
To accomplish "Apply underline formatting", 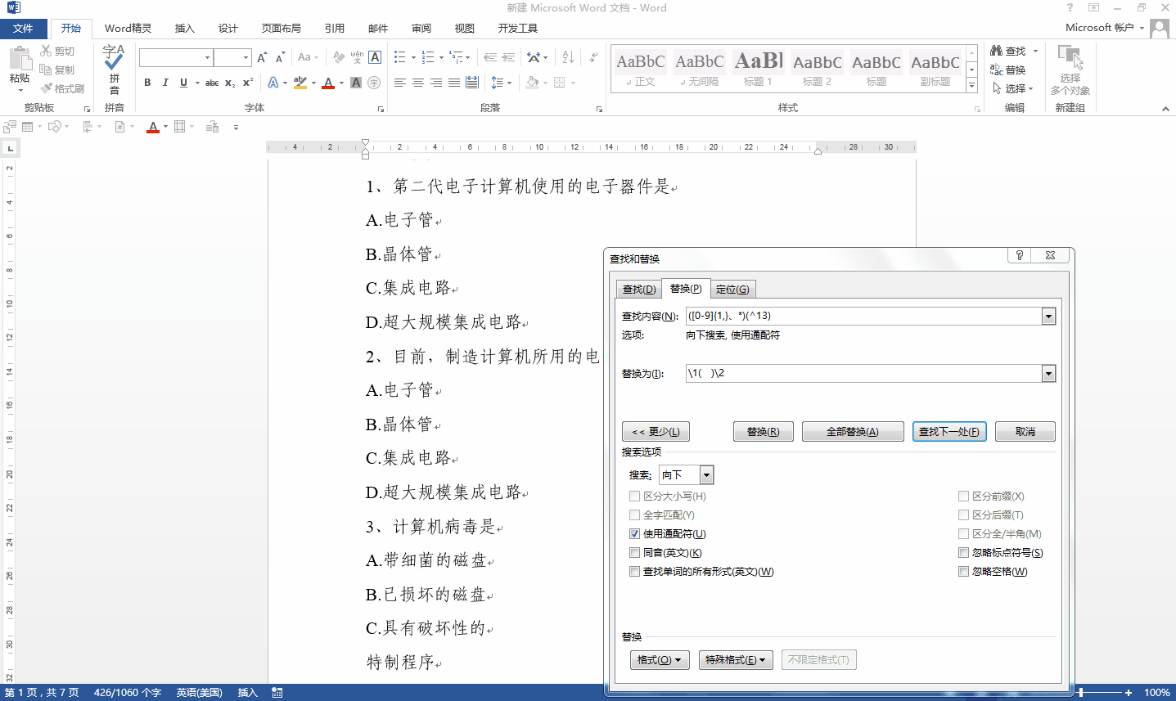I will click(183, 83).
